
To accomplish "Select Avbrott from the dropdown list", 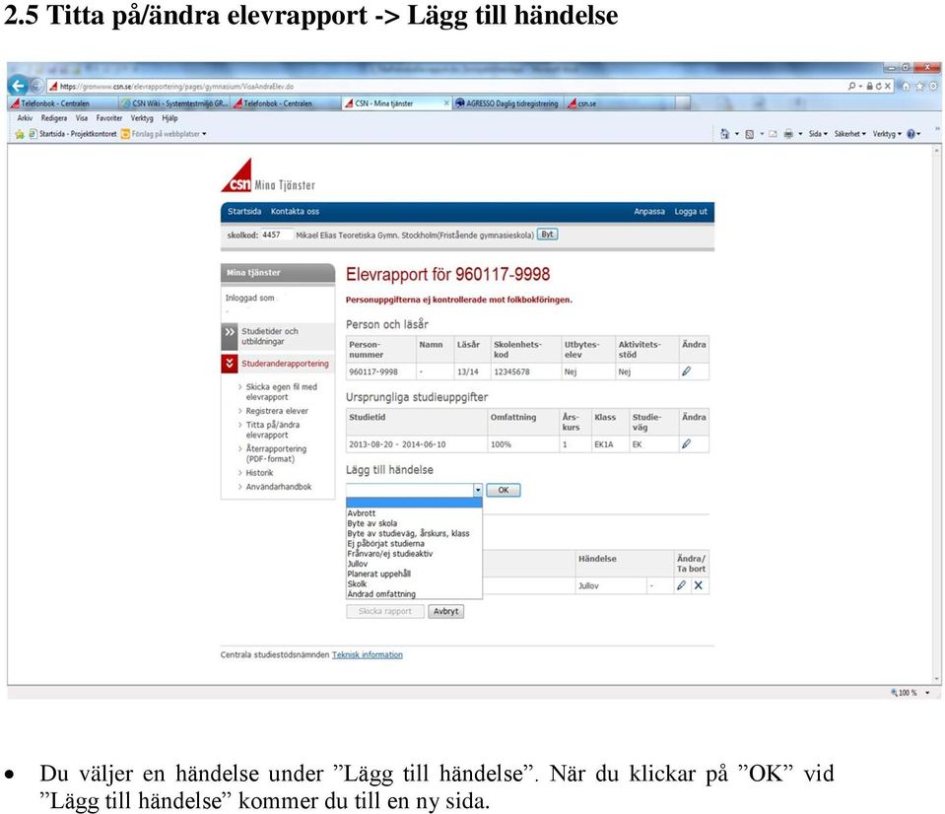I will (x=414, y=513).
